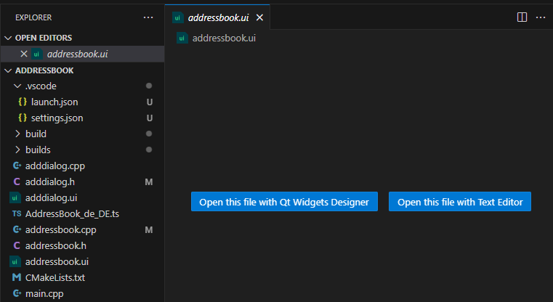Close addressbook.ui in Open Editors list
Image resolution: width=553 pixels, height=302 pixels.
pos(23,54)
